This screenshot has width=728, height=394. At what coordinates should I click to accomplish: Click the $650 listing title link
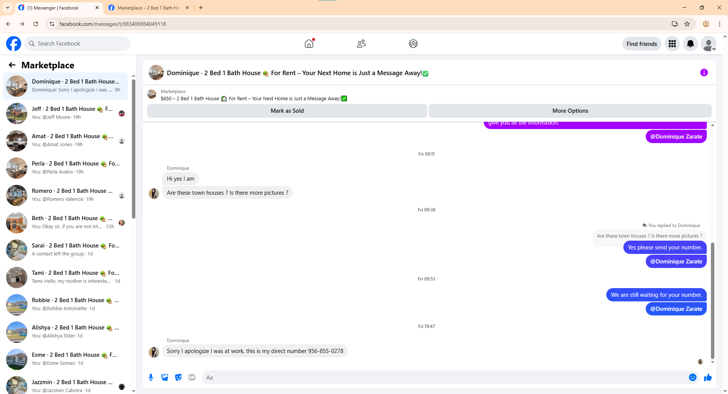pyautogui.click(x=254, y=99)
